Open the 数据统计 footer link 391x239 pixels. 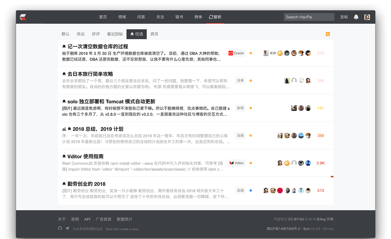click(x=125, y=219)
